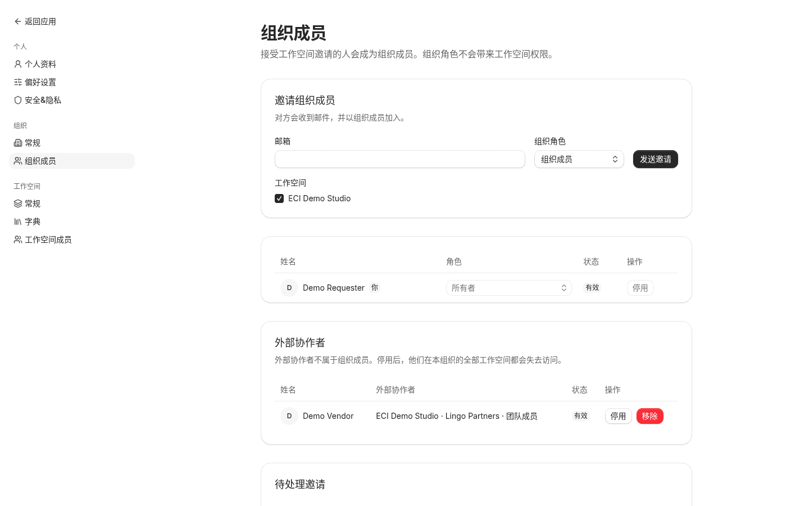The height and width of the screenshot is (506, 809).
Task: Click the red 移除 button
Action: click(650, 416)
